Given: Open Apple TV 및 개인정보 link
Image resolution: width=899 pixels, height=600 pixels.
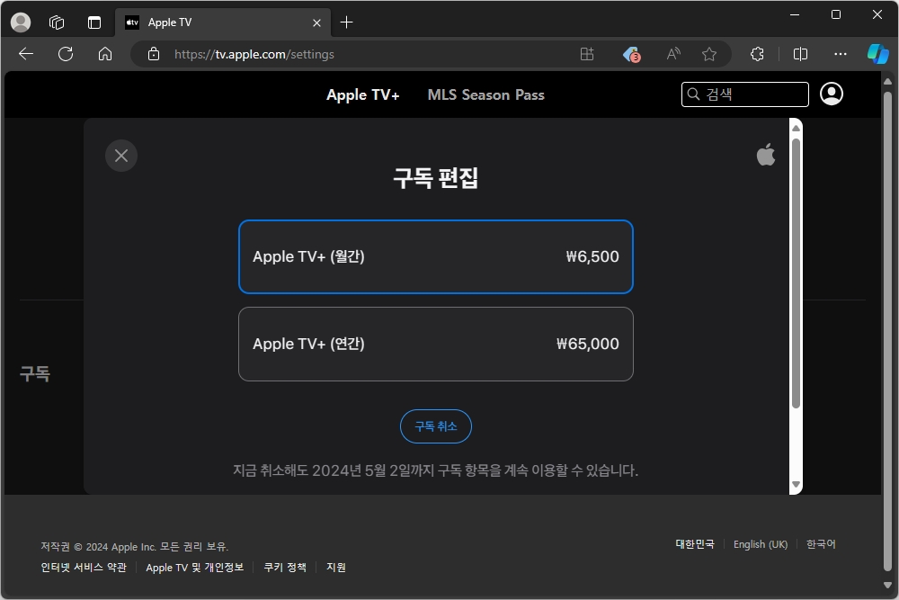Looking at the screenshot, I should point(195,568).
